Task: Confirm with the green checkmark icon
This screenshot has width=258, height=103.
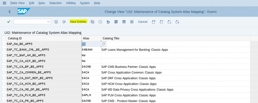Action: pyautogui.click(x=9, y=22)
